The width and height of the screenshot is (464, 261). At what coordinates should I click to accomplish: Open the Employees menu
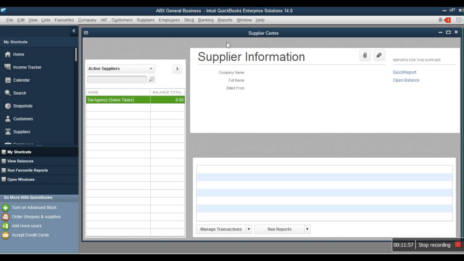(x=169, y=20)
